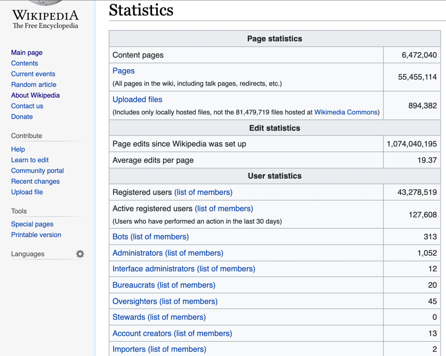Click the Languages sidebar heading
446x356 pixels.
point(28,254)
